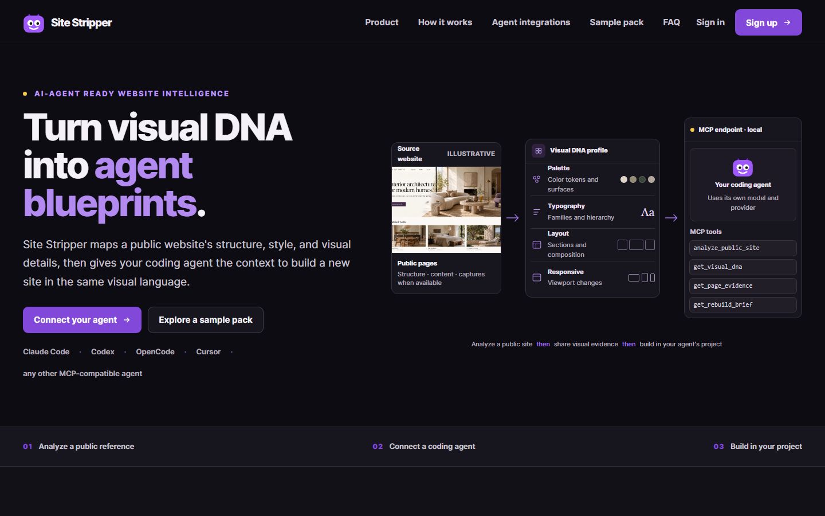The width and height of the screenshot is (825, 516).
Task: Click 'any other MCP-compatible agent' text
Action: [x=82, y=374]
